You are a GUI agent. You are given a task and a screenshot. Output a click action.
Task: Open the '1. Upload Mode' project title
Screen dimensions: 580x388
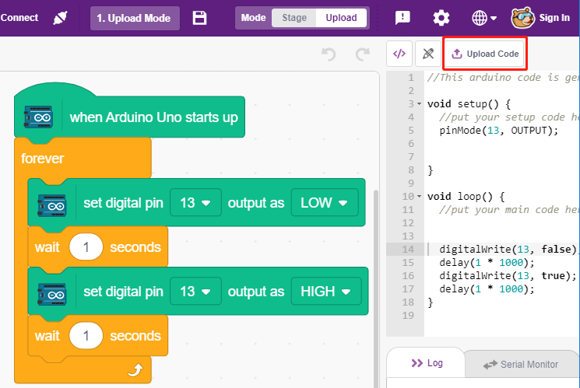[x=135, y=18]
